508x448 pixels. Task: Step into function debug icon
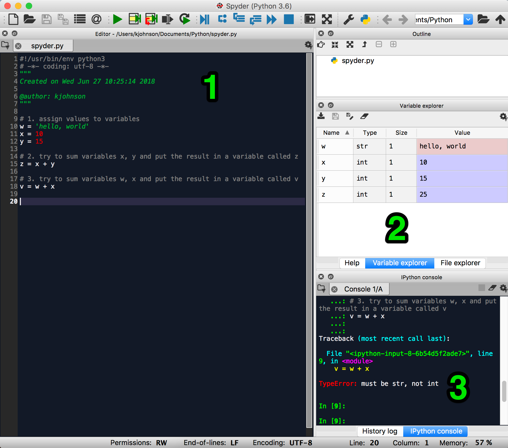click(239, 19)
